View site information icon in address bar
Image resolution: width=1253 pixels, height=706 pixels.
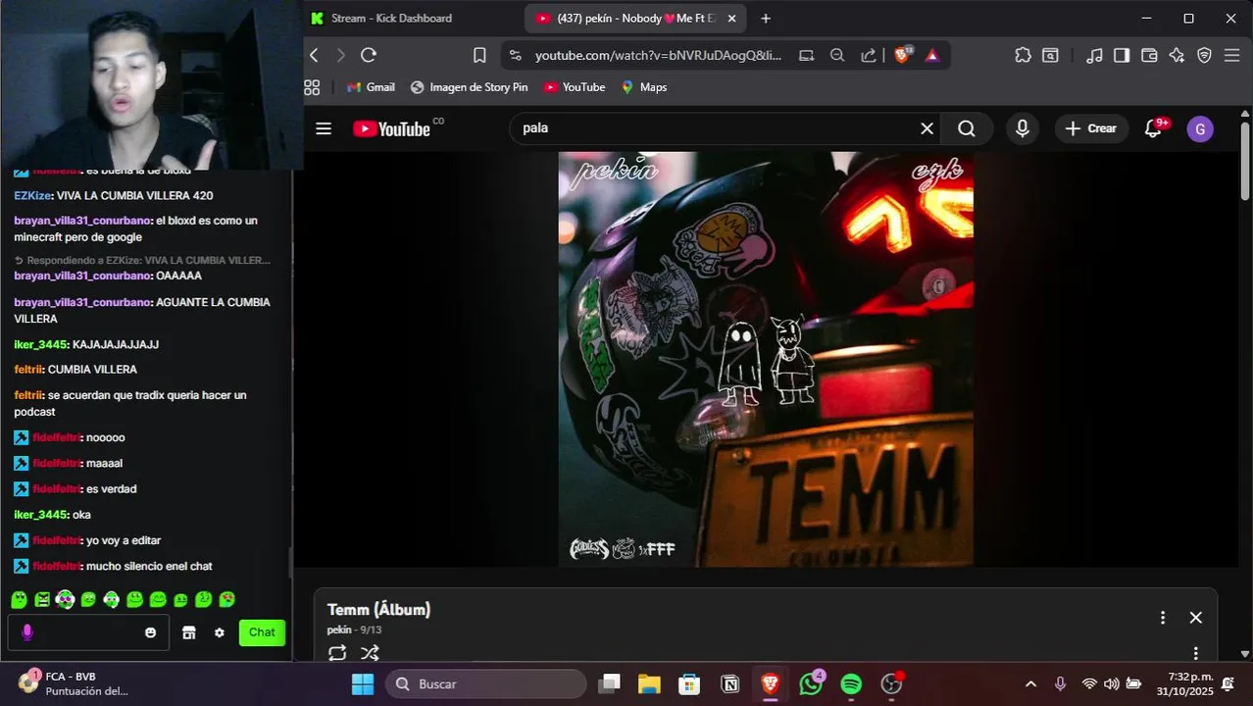point(515,55)
